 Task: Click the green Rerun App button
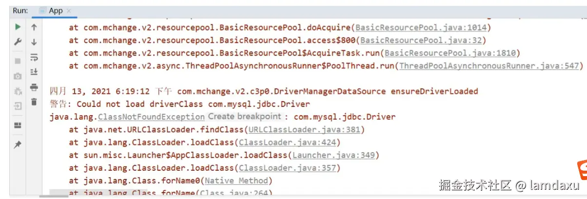point(18,27)
